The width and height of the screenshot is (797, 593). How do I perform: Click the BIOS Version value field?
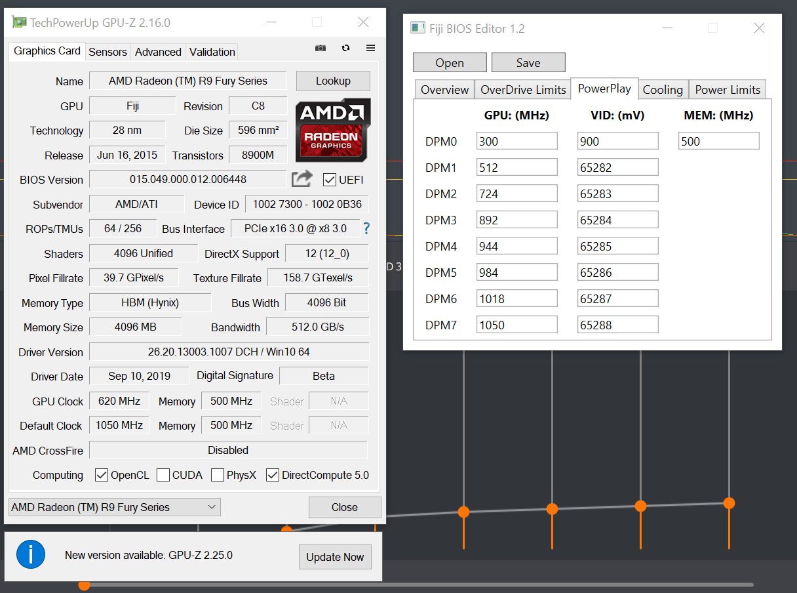pyautogui.click(x=187, y=179)
